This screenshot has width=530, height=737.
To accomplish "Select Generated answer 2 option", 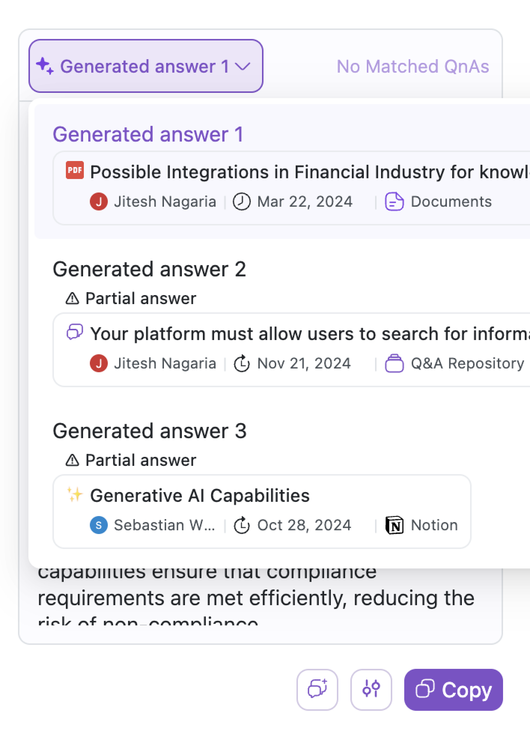I will pyautogui.click(x=149, y=269).
